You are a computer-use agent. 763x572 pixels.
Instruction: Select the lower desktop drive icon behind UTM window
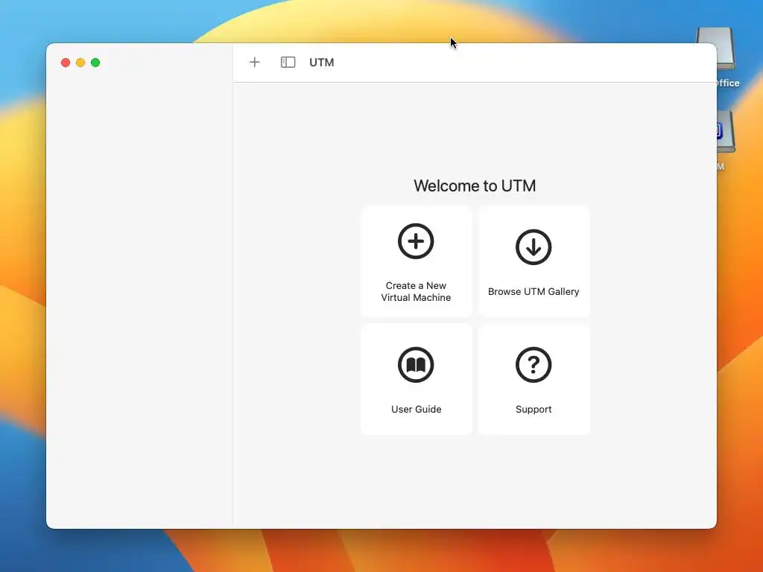tap(725, 131)
